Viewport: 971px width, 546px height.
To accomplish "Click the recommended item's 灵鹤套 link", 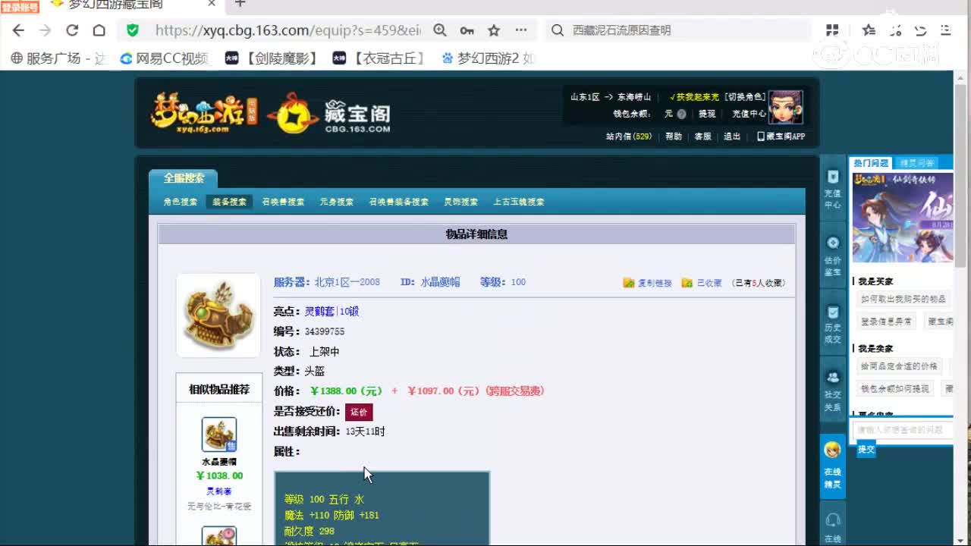I will [x=218, y=491].
